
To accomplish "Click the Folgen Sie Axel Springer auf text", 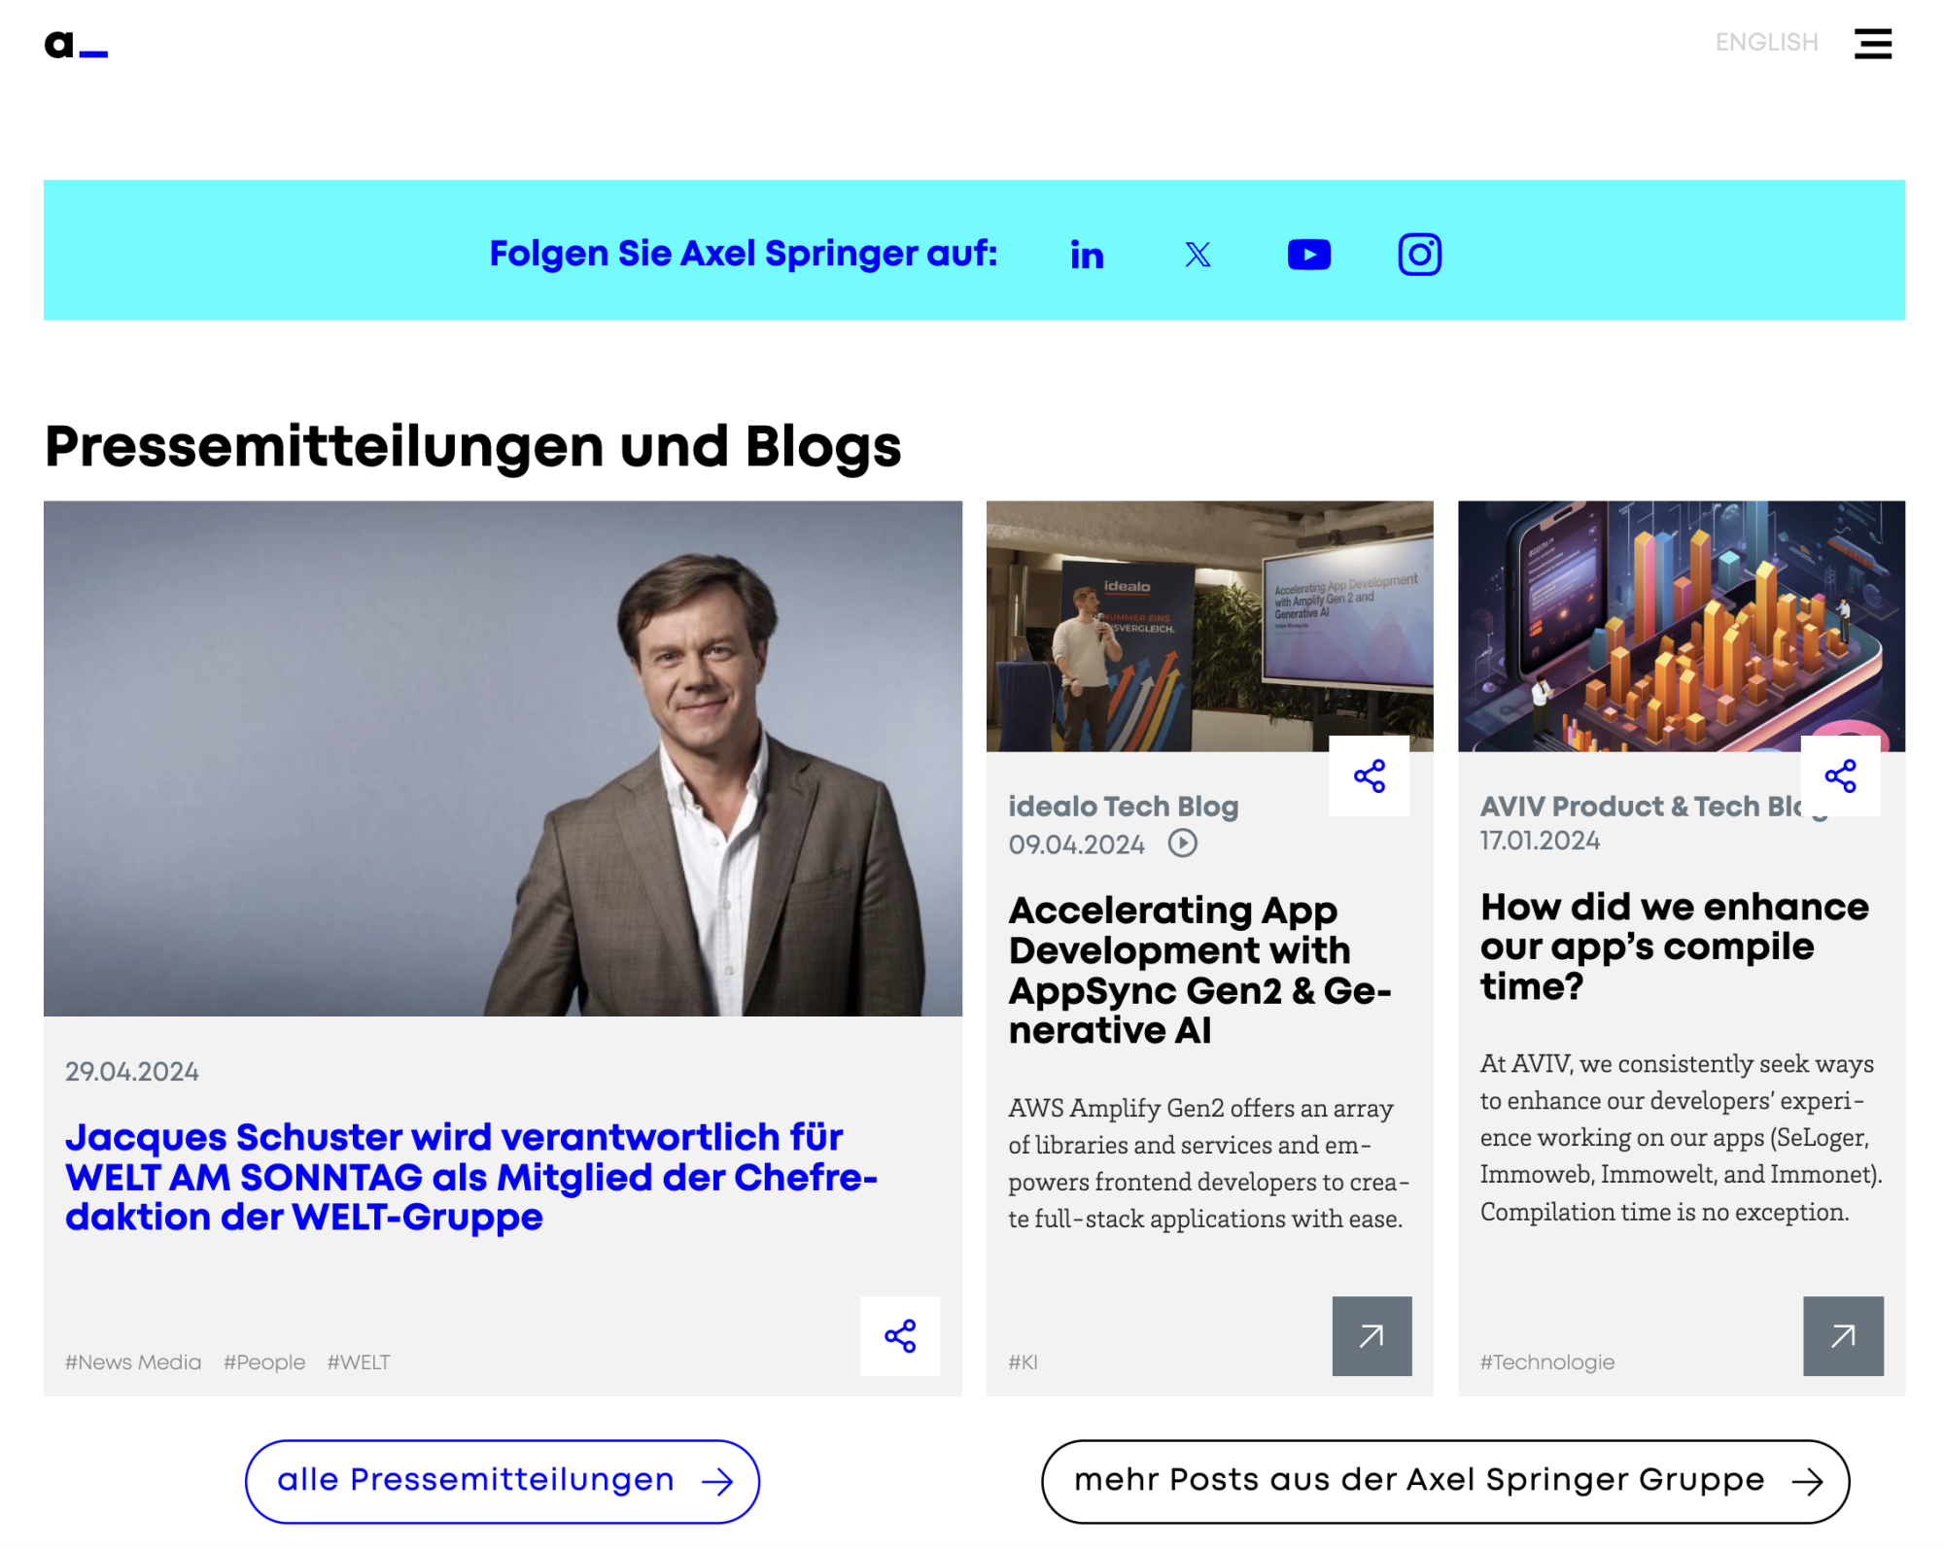I will point(744,254).
